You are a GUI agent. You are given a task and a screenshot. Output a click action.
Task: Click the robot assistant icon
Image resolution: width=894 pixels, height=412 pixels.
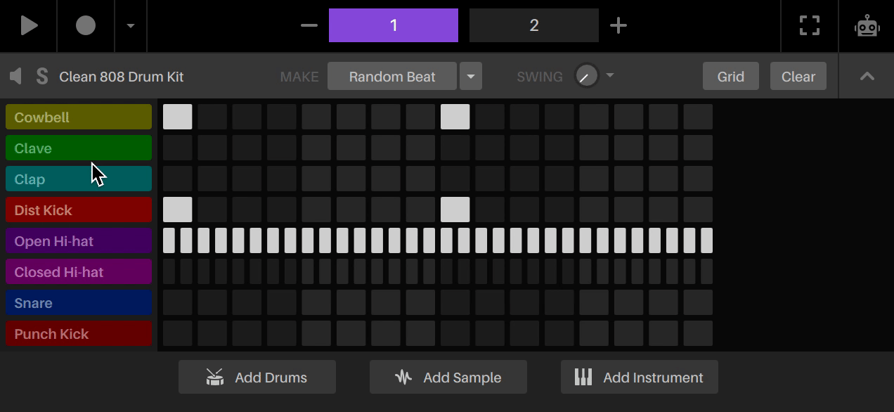(867, 25)
